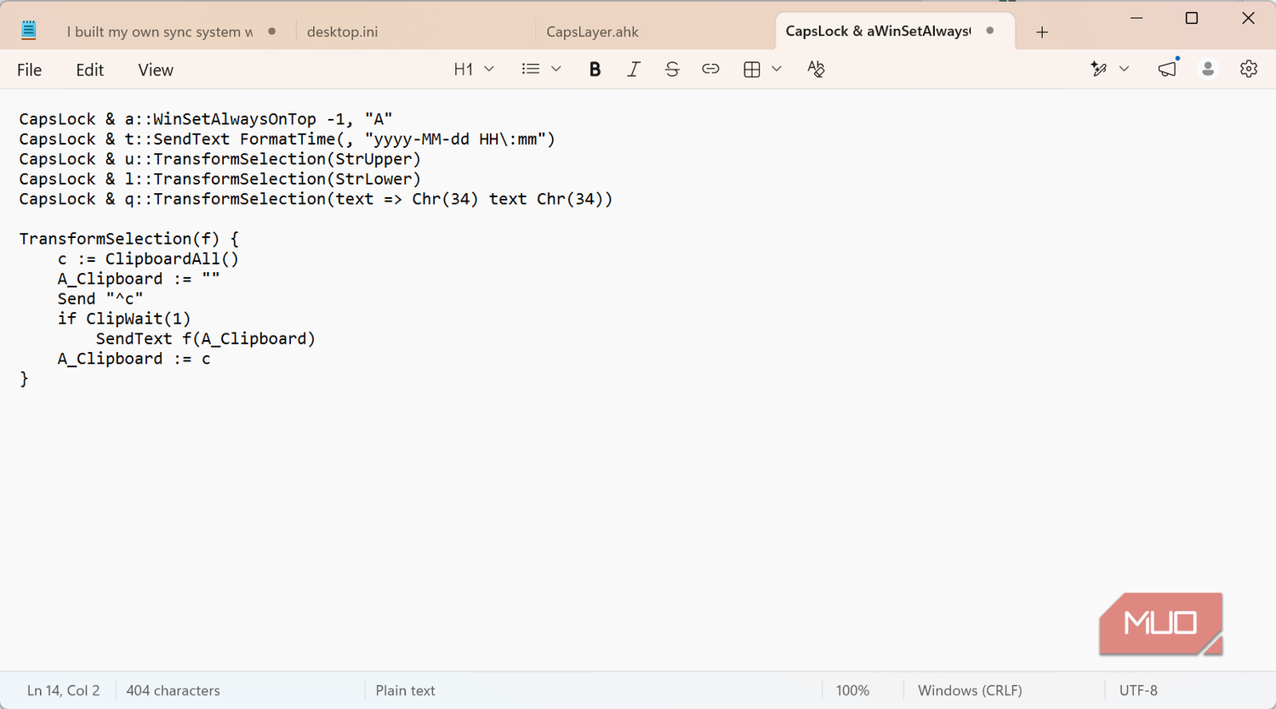Click Windows (CRLF) line ending indicator

point(970,690)
